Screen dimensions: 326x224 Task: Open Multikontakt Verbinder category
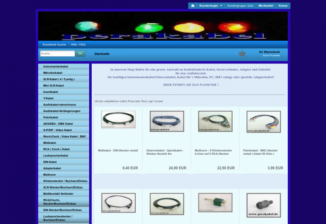click(58, 194)
